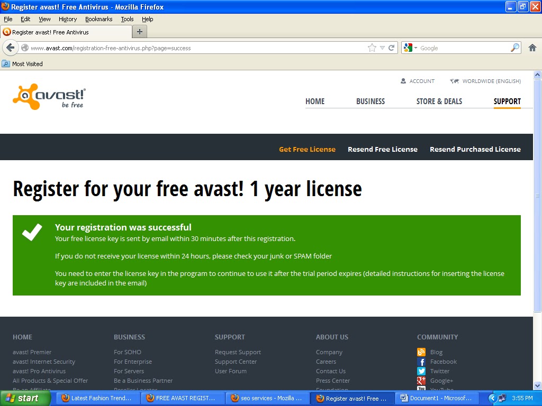The image size is (542, 406).
Task: Open the Twitter bird icon
Action: [421, 371]
